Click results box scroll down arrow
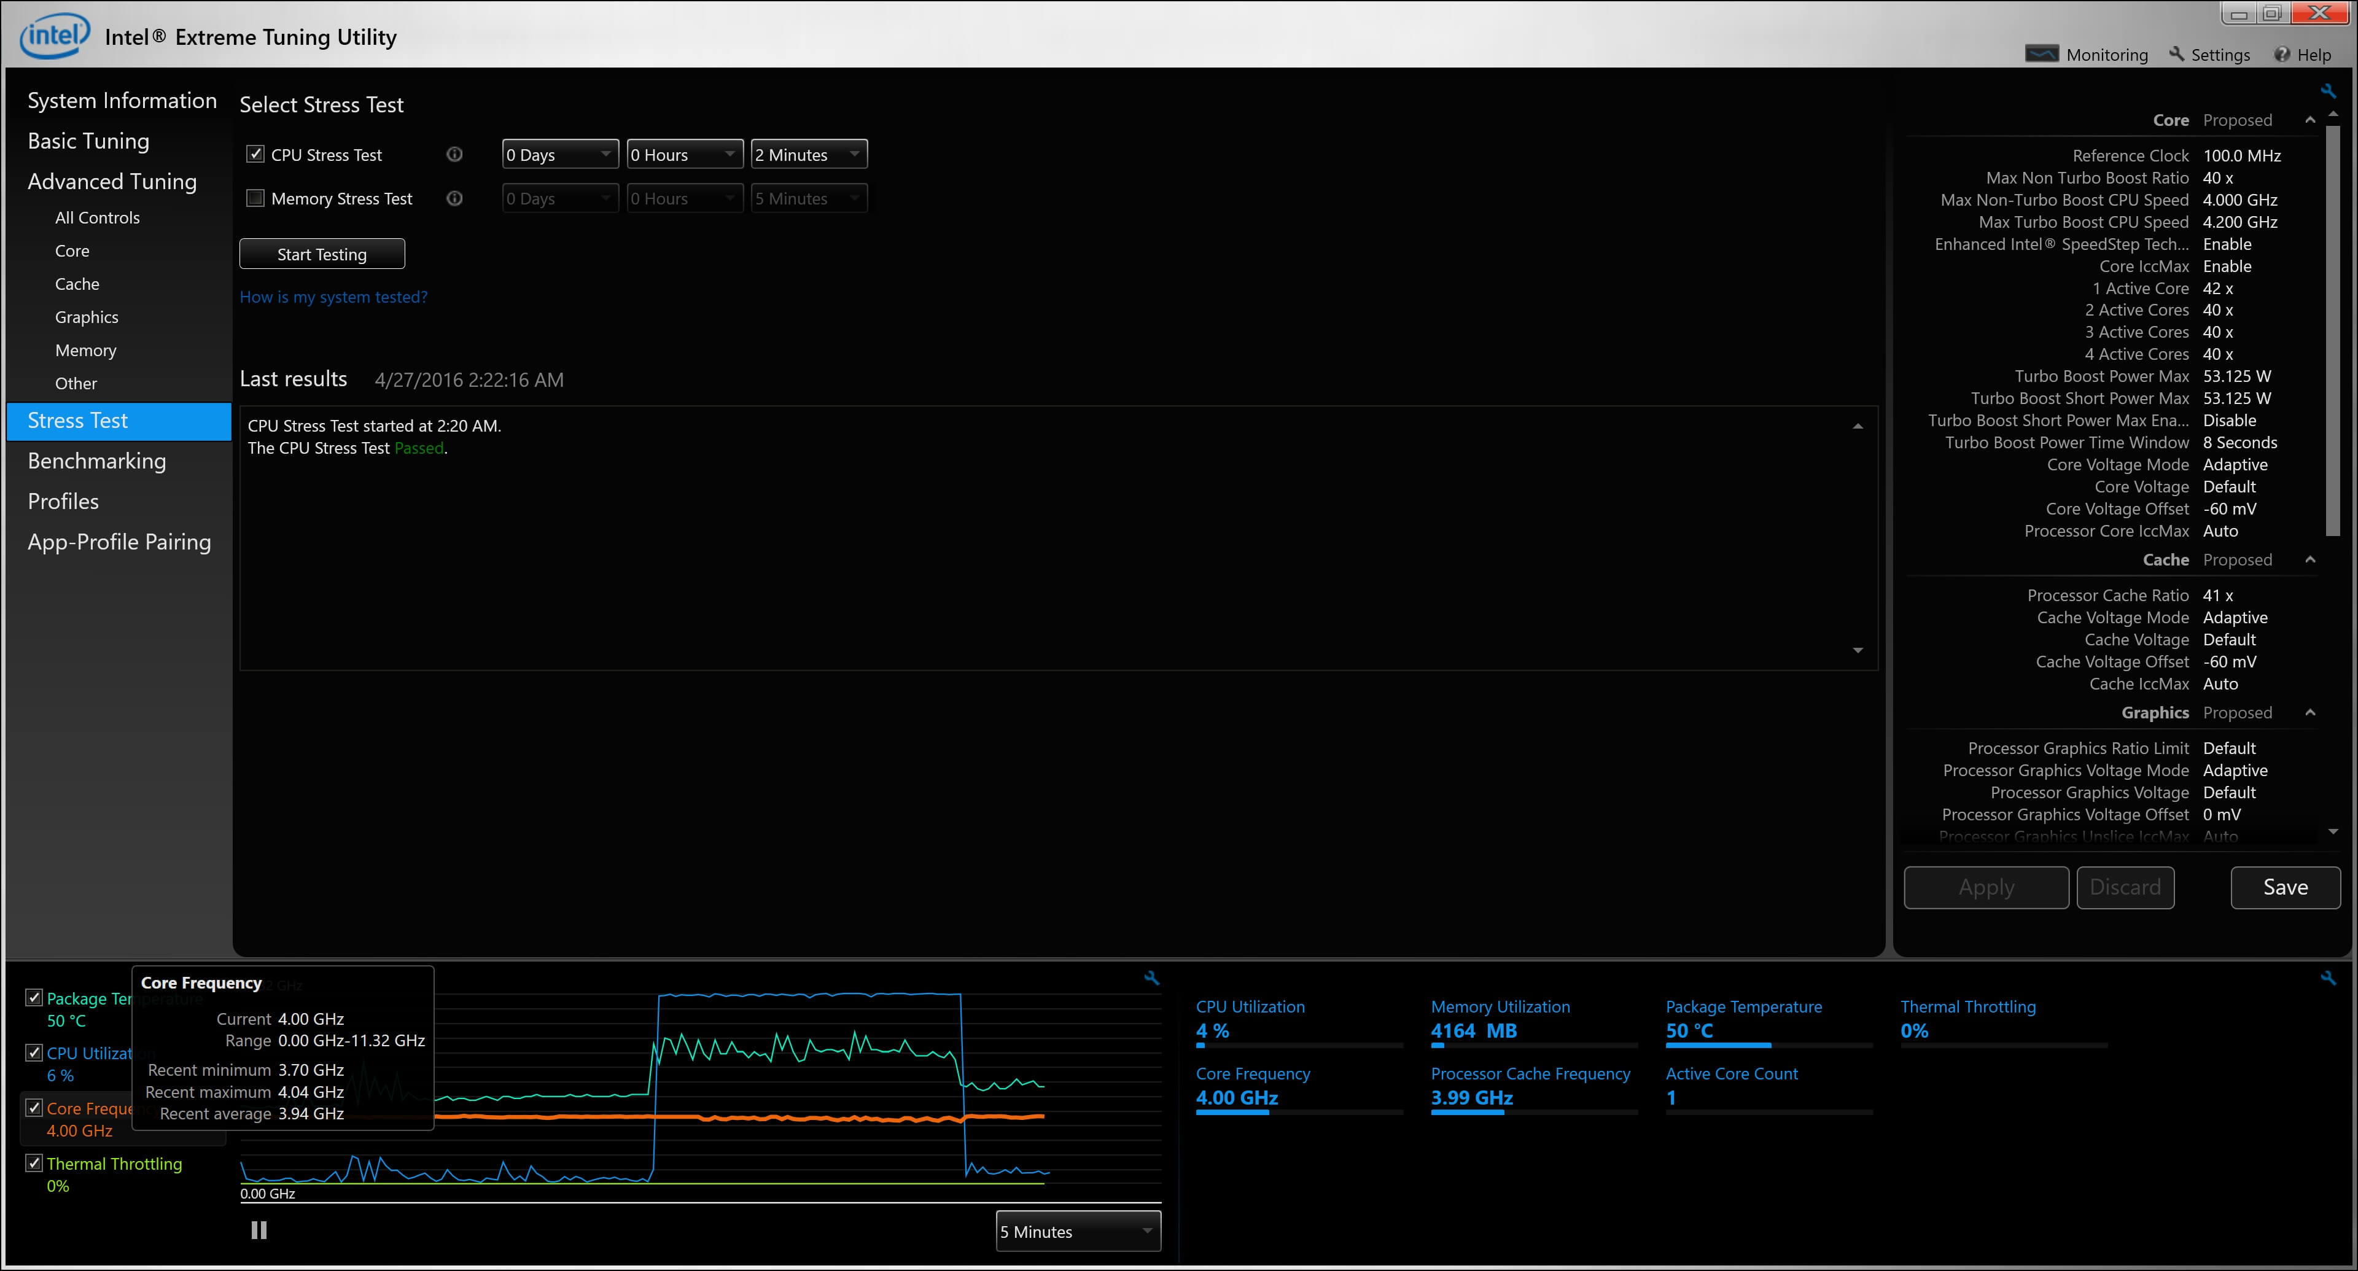 click(1858, 650)
